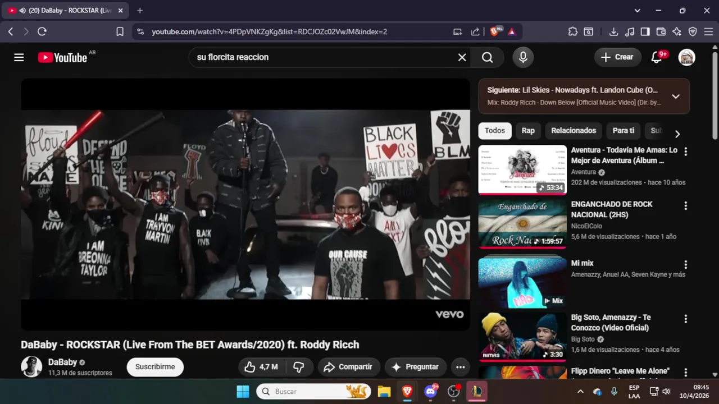Select the Relacionados filter chip

[x=574, y=131]
